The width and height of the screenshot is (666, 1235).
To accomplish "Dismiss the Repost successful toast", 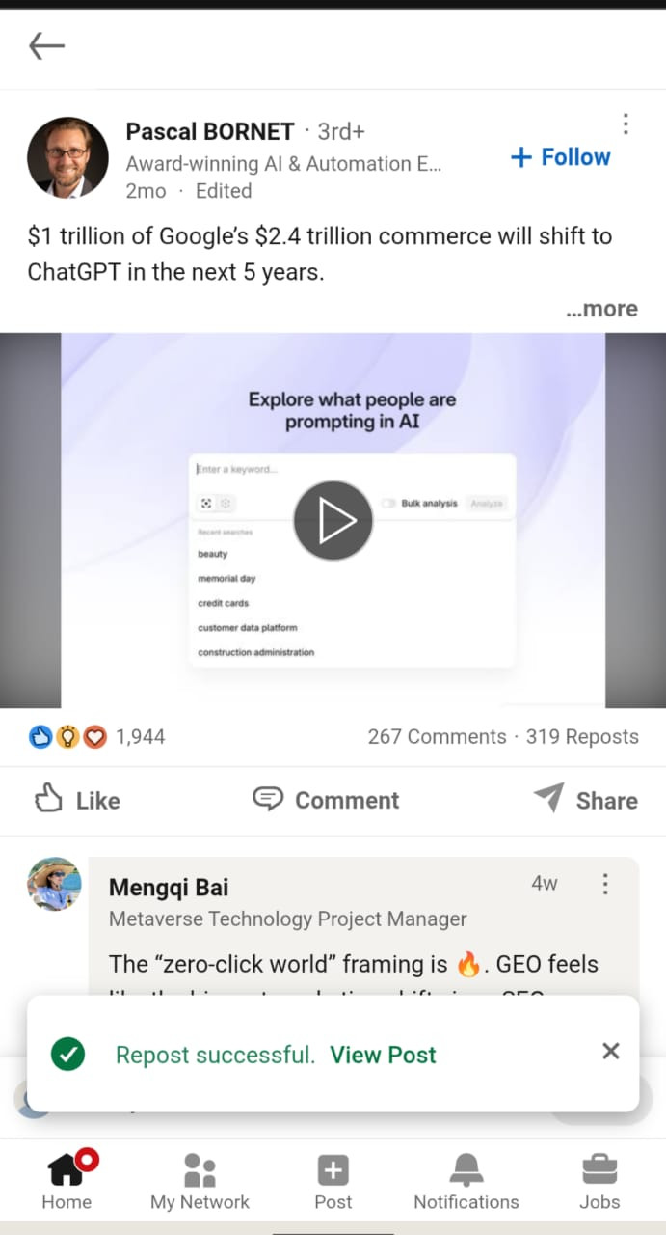I will tap(611, 1052).
